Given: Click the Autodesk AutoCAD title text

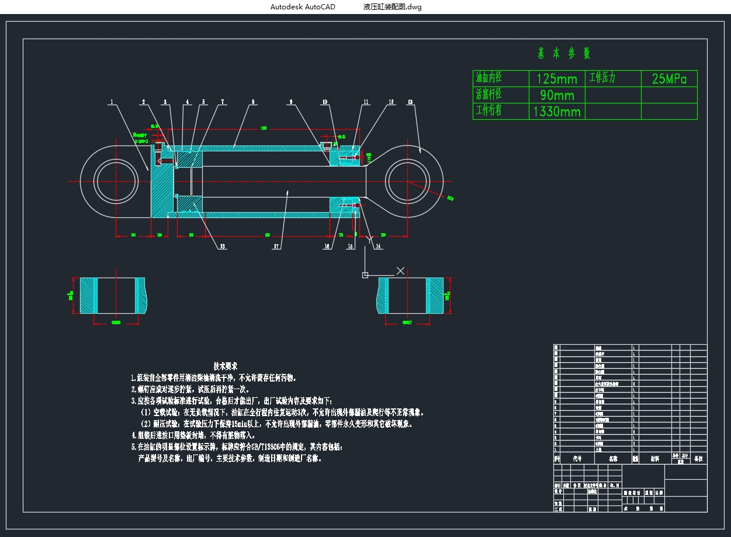Looking at the screenshot, I should (303, 7).
